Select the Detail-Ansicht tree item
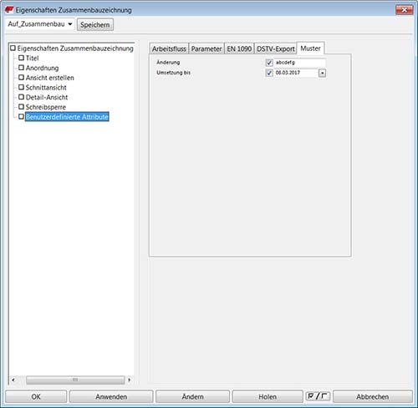 [x=47, y=97]
